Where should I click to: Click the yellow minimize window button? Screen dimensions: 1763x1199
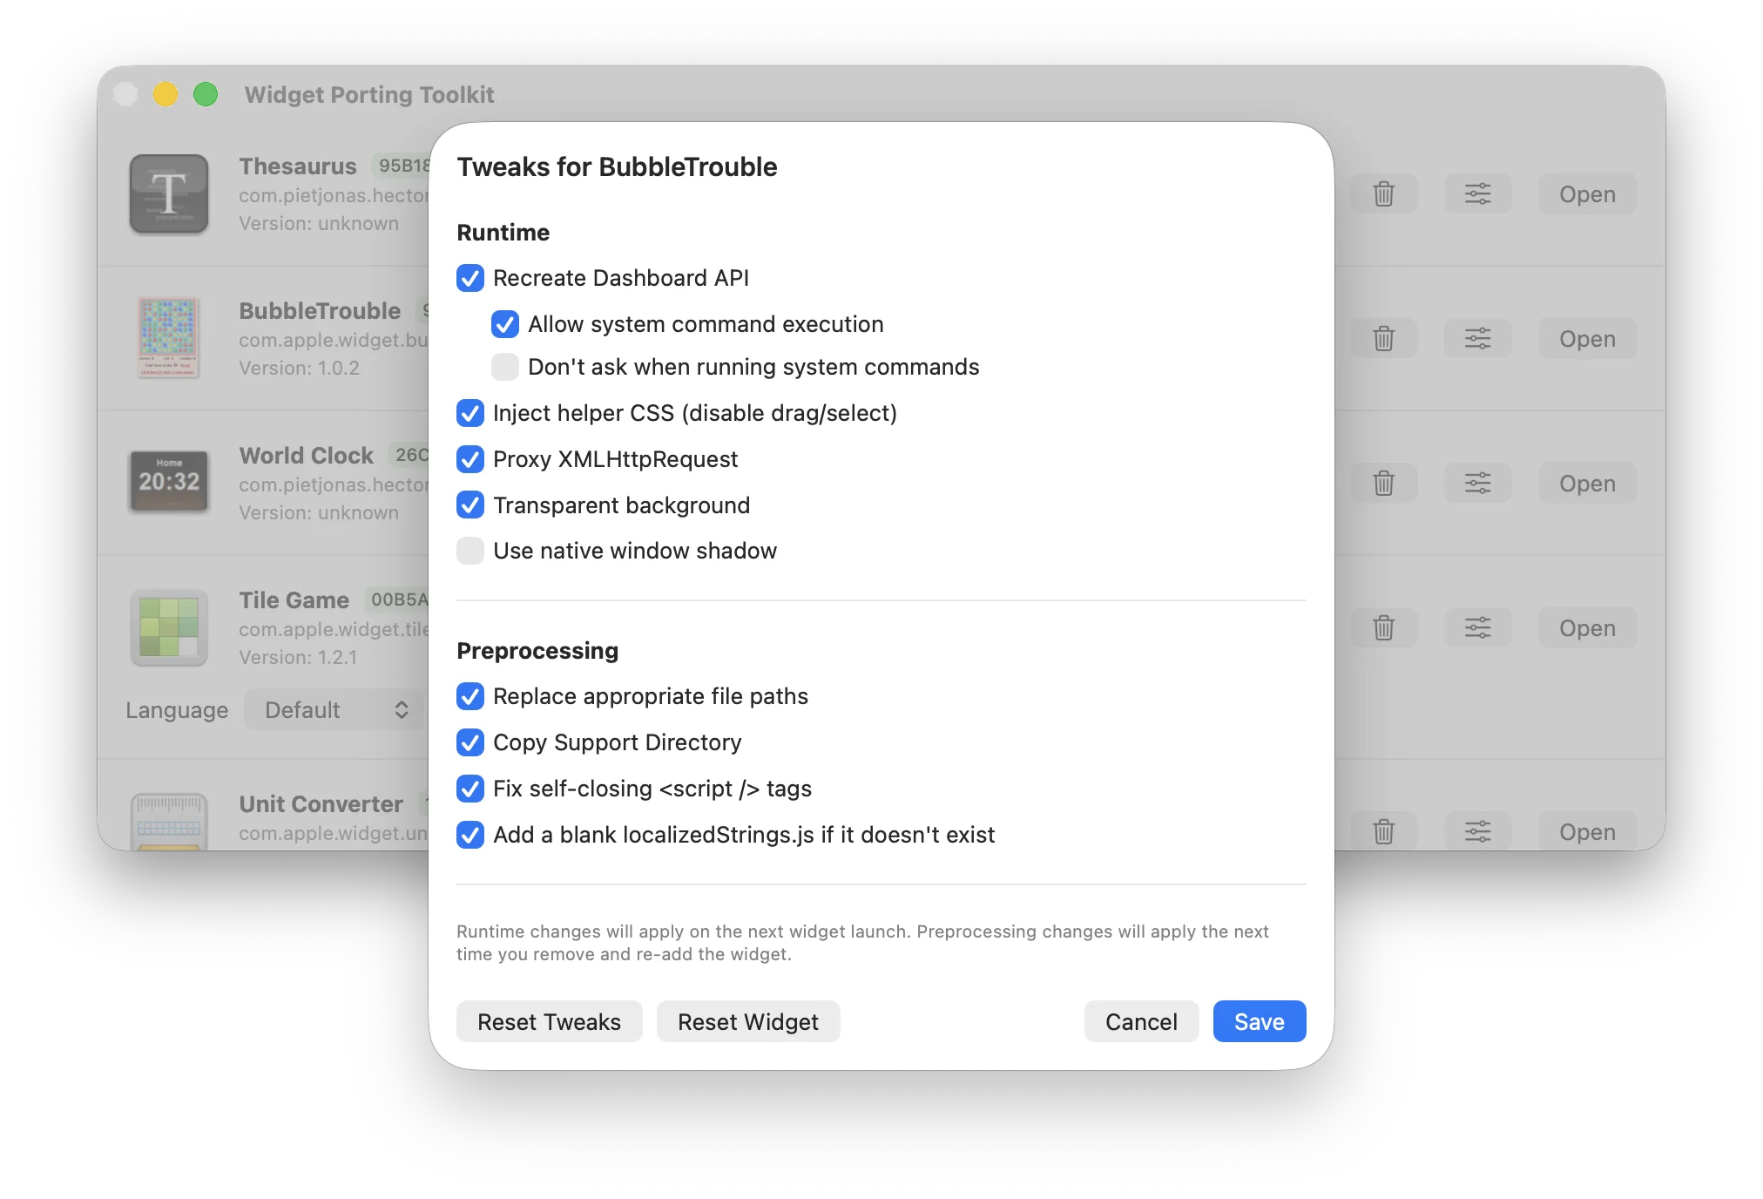pos(165,94)
